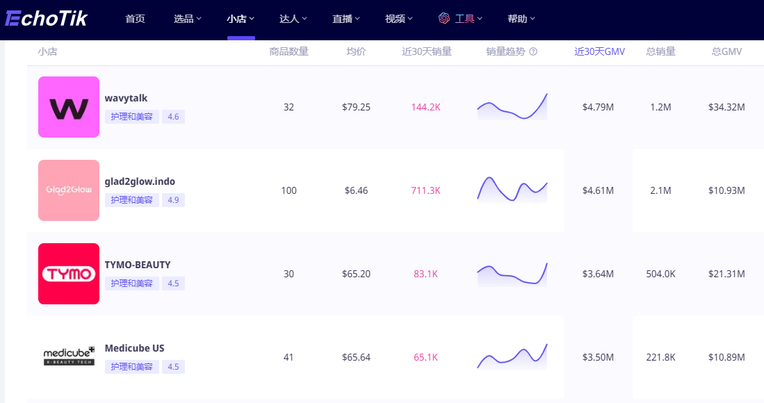Click the 护理和美容 tag under TYMO-BEAUTY
This screenshot has width=764, height=403.
point(132,283)
